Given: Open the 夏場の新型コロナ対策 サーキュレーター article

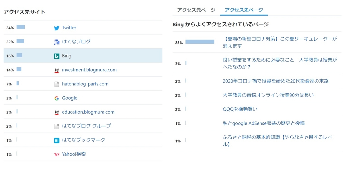Looking at the screenshot, I should (280, 42).
